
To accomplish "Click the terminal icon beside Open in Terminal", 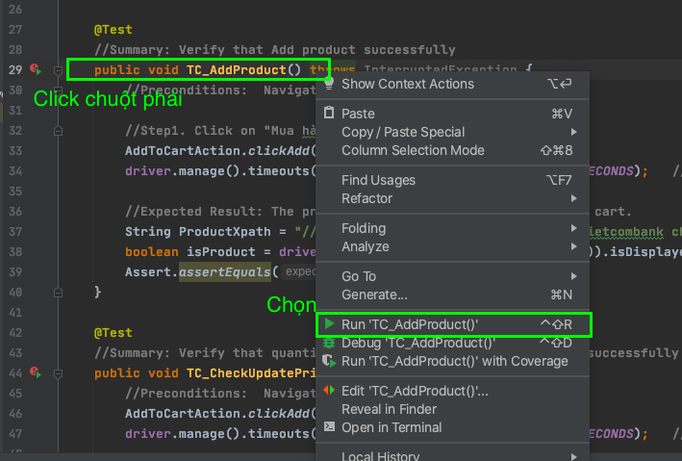I will pos(329,426).
